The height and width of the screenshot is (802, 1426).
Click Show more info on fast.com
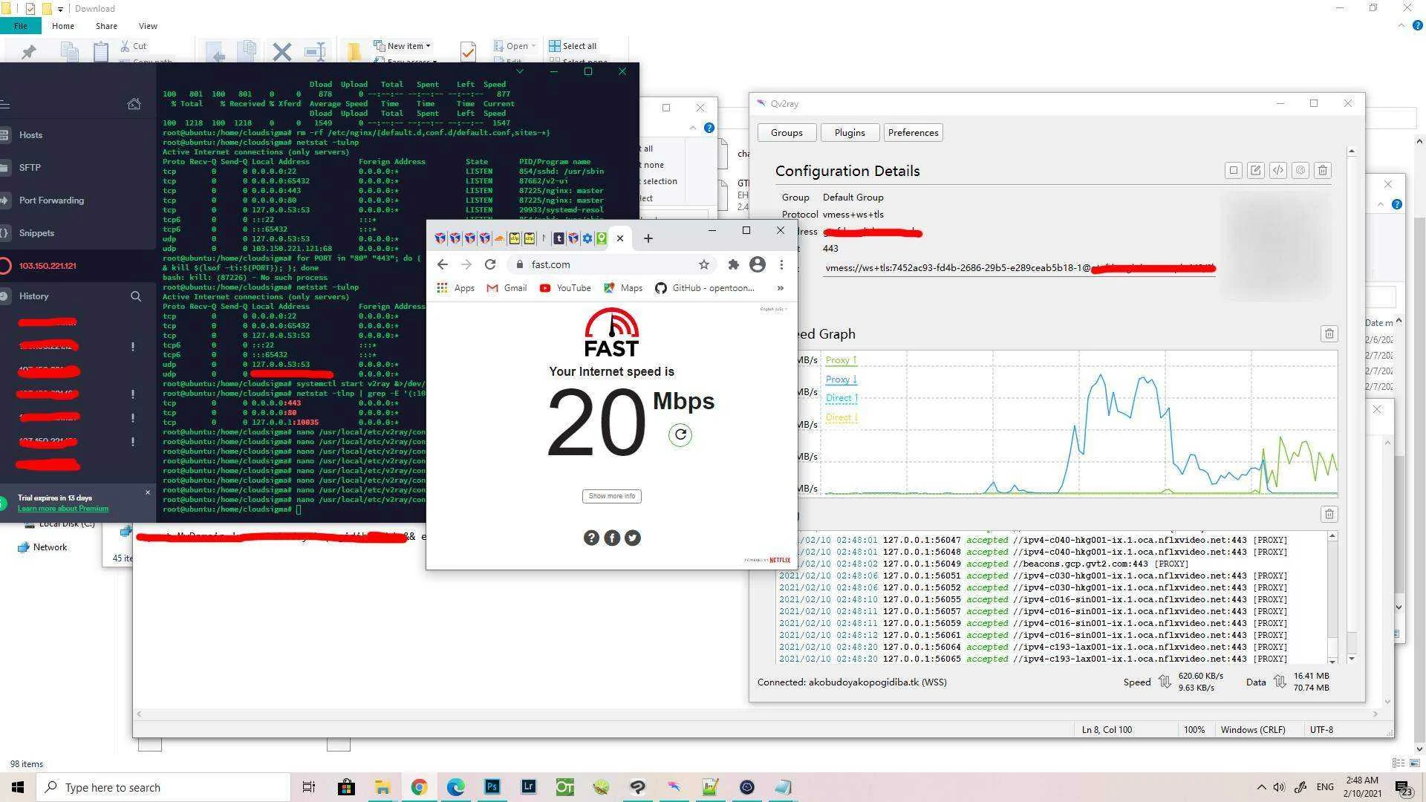pyautogui.click(x=612, y=496)
